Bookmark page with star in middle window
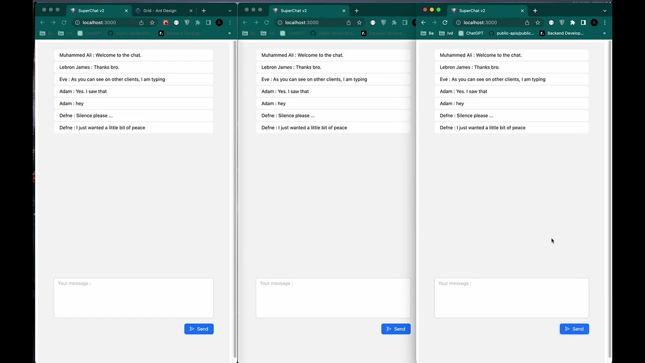This screenshot has height=363, width=645. (x=359, y=22)
